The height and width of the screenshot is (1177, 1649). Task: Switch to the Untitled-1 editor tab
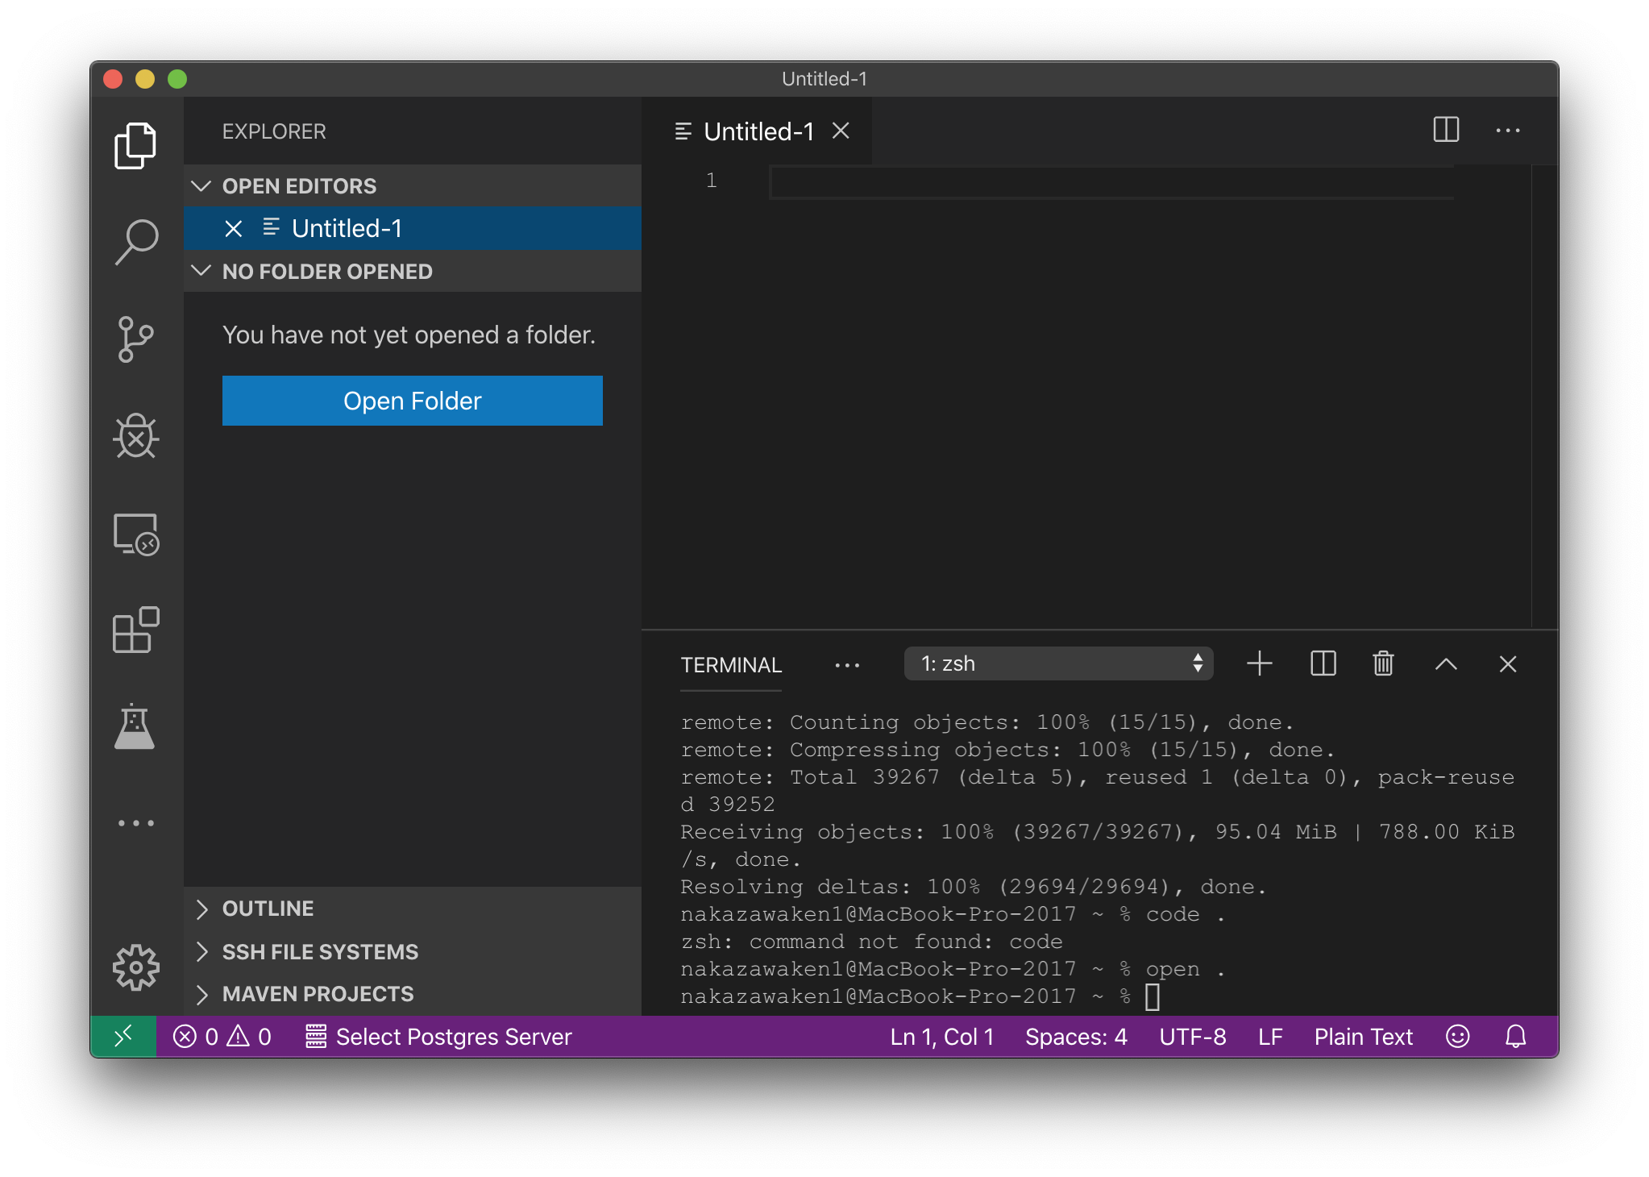pos(758,131)
